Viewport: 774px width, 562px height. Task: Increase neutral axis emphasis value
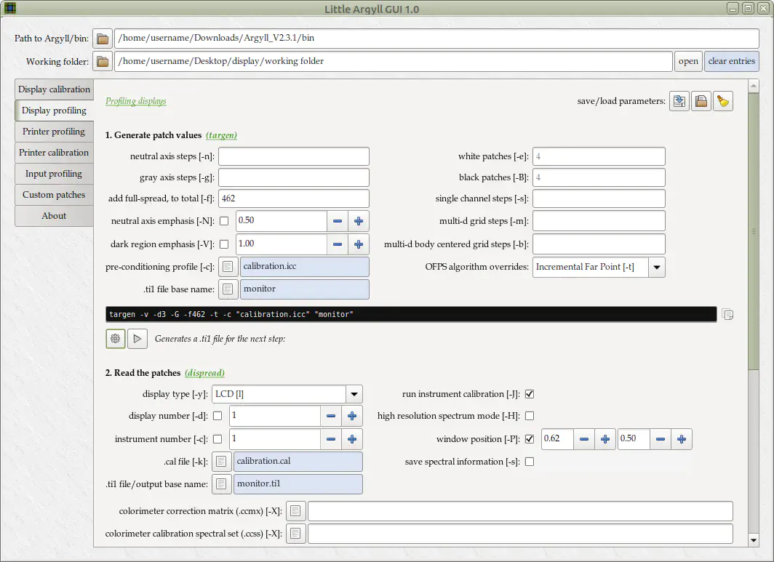[359, 221]
